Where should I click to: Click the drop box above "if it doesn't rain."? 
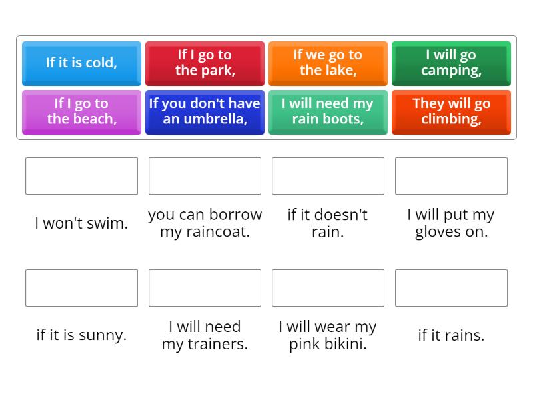[x=328, y=176]
